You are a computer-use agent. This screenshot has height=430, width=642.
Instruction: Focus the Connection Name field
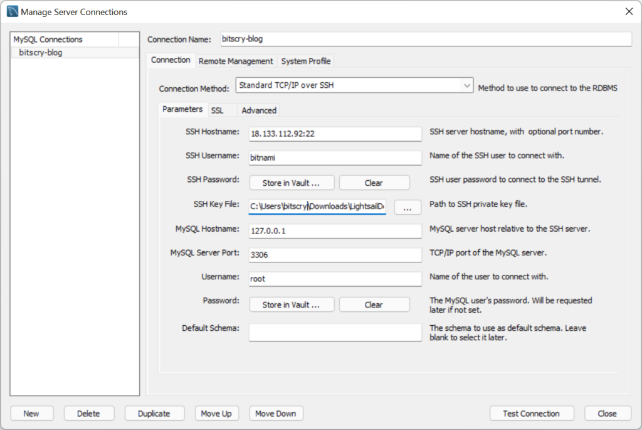click(x=426, y=39)
